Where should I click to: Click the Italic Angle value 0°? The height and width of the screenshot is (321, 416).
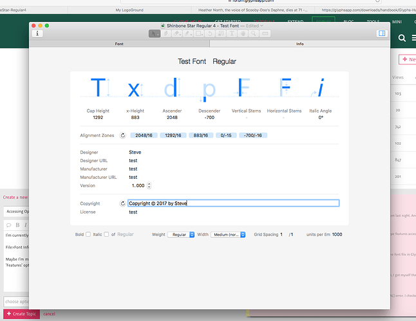click(321, 118)
